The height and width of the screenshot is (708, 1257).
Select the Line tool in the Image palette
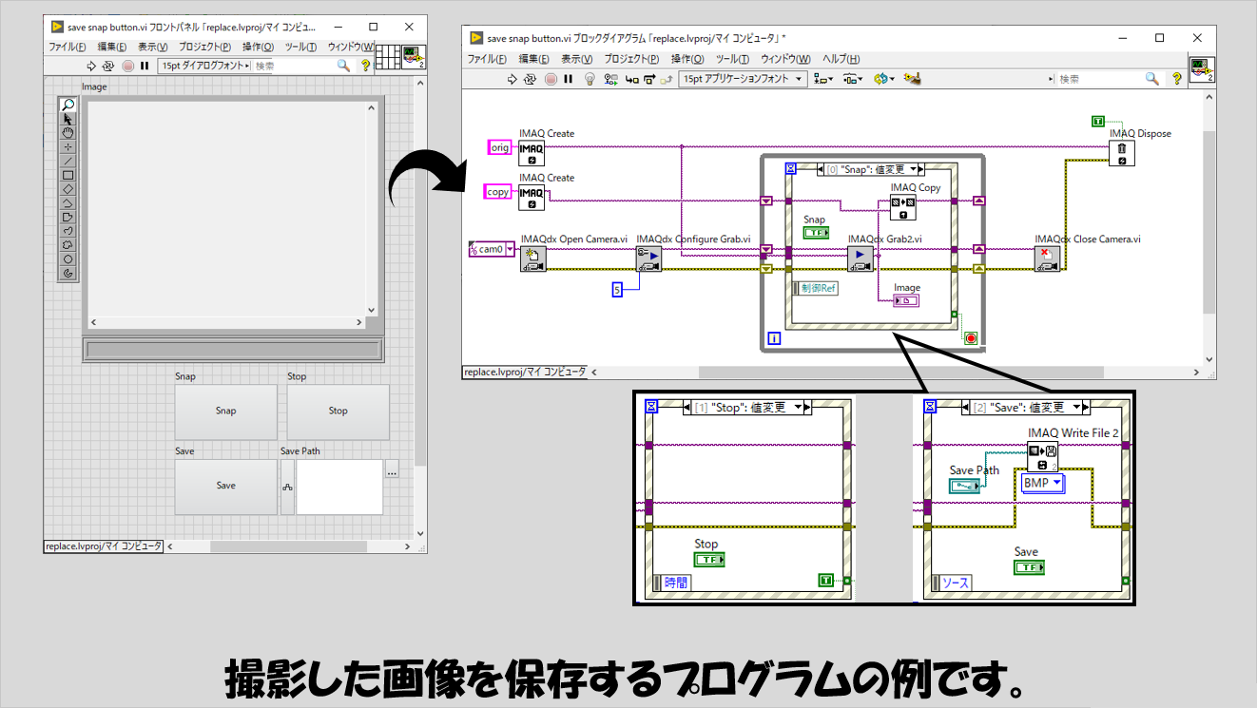point(68,161)
